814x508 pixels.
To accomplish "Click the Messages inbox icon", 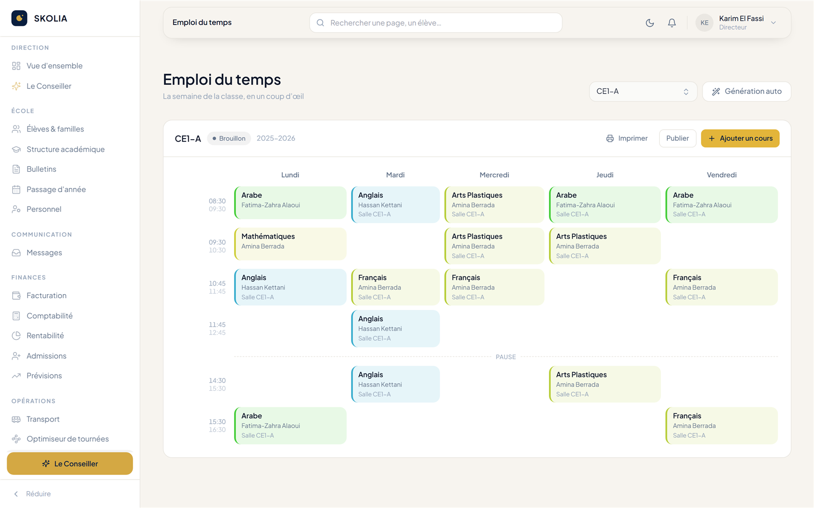I will tap(16, 253).
